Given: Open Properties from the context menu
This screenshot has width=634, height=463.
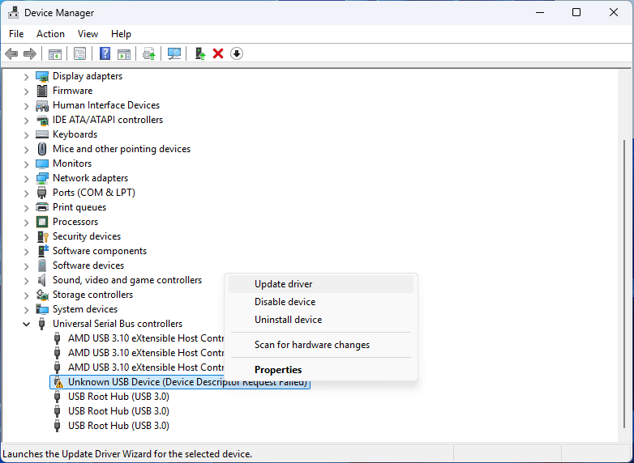Looking at the screenshot, I should (x=321, y=370).
